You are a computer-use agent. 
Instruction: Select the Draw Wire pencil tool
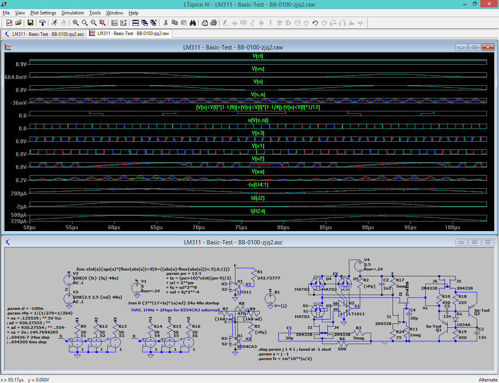226,23
